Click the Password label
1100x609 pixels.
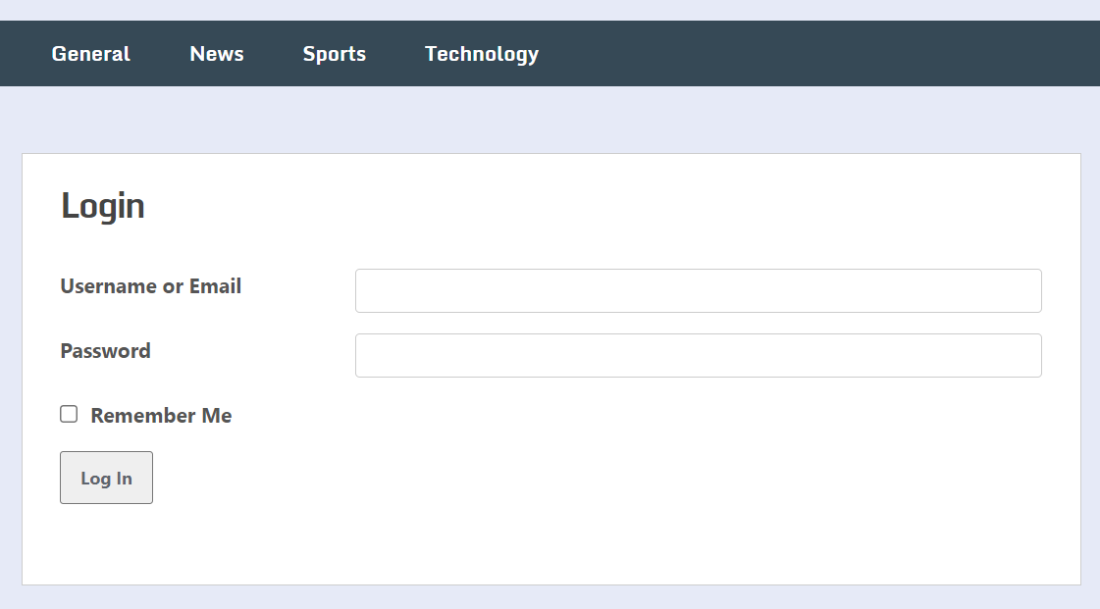105,350
